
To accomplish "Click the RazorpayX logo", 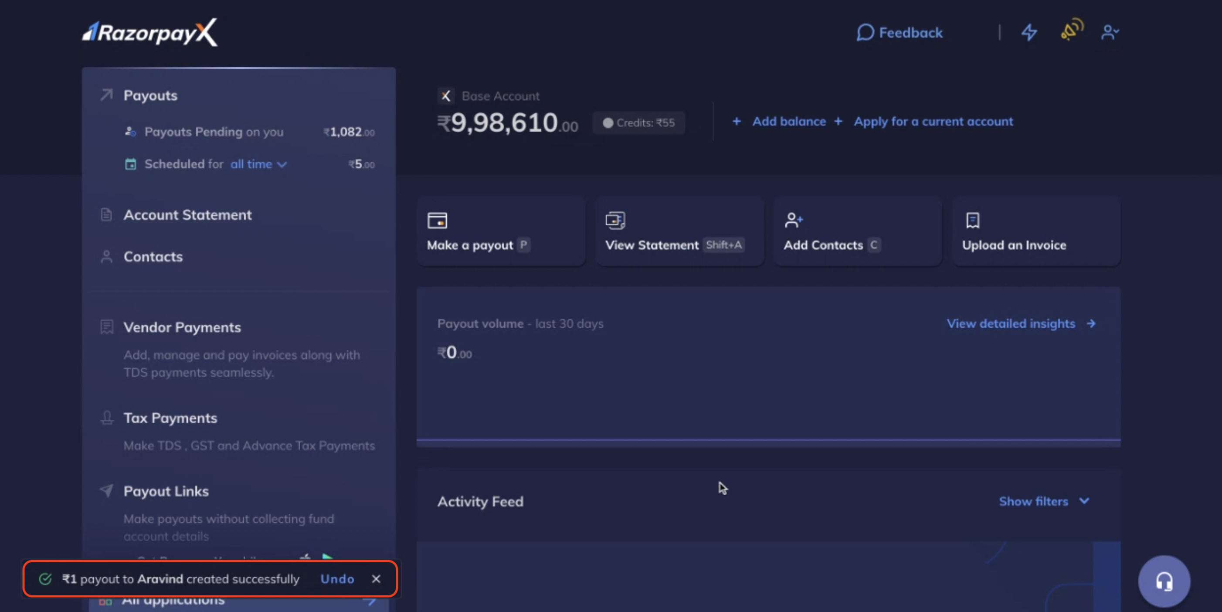I will pos(150,32).
